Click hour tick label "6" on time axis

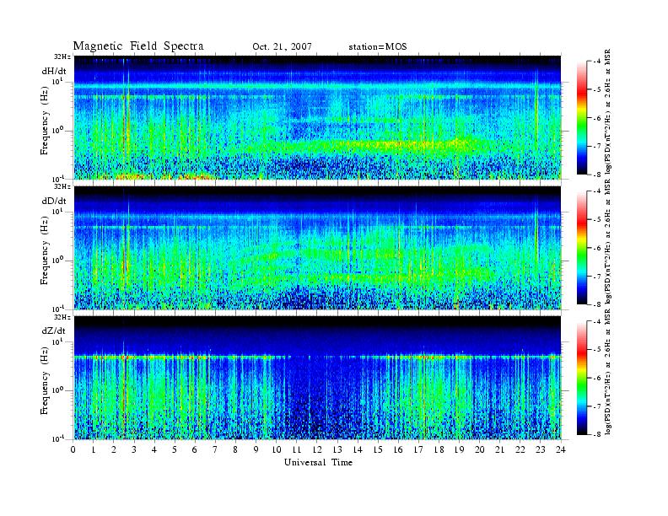pos(195,449)
